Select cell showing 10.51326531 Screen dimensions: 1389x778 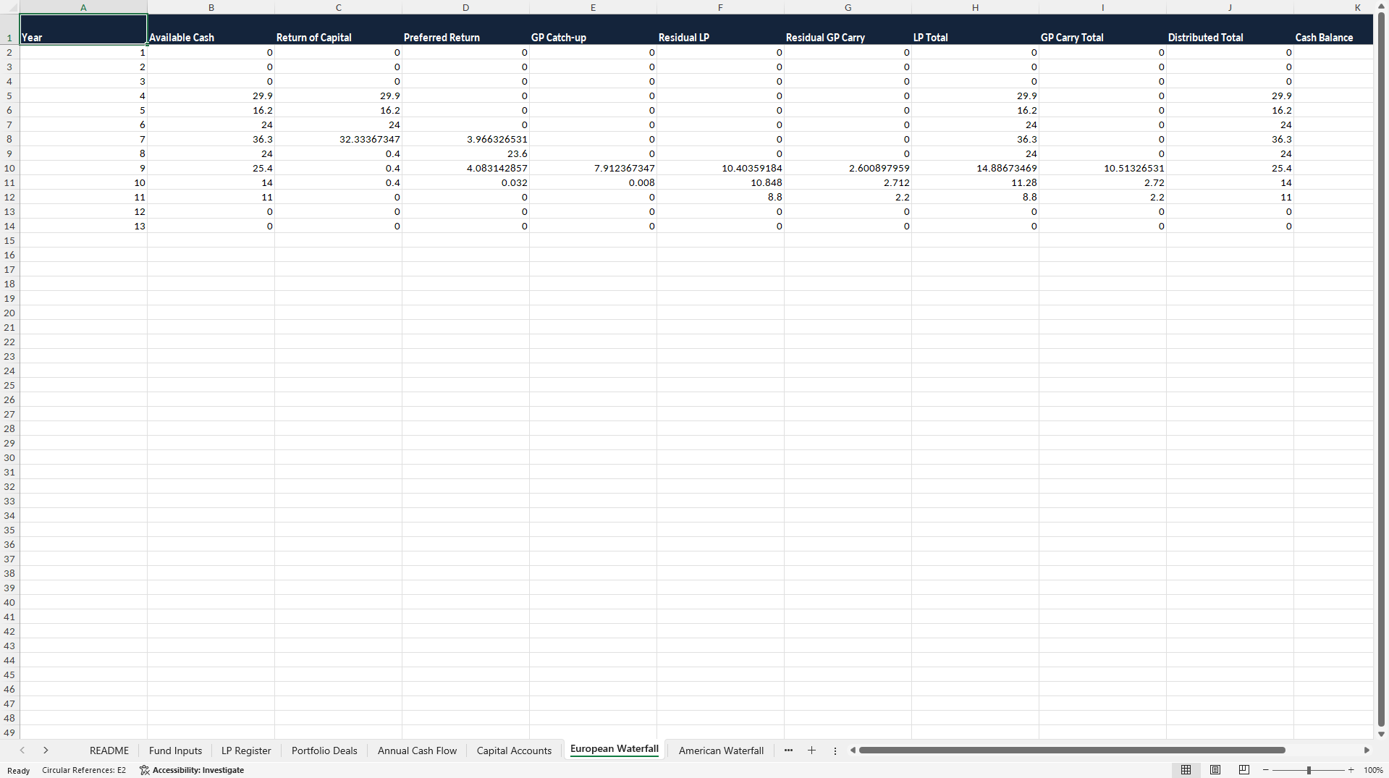coord(1102,168)
